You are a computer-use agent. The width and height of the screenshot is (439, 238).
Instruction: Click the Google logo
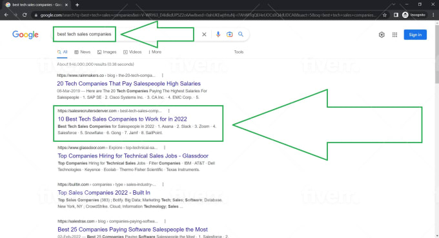tap(25, 35)
